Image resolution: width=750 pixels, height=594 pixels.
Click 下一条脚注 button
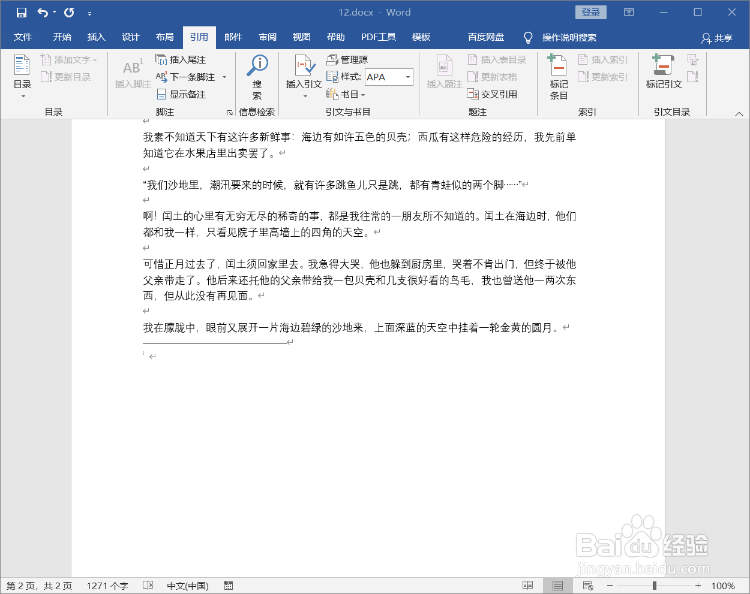coord(186,77)
